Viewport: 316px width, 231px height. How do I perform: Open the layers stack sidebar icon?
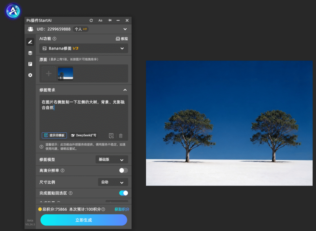coord(30,53)
